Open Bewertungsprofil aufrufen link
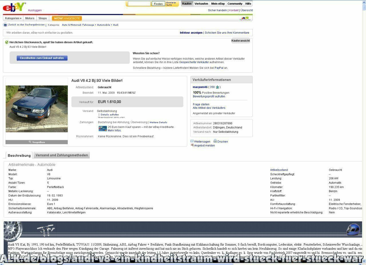Image resolution: width=366 pixels, height=265 pixels. tap(209, 97)
